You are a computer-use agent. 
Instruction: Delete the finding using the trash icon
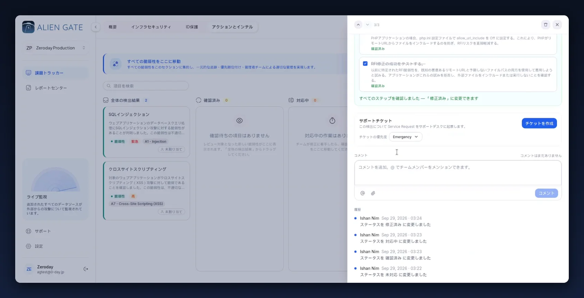tap(546, 25)
